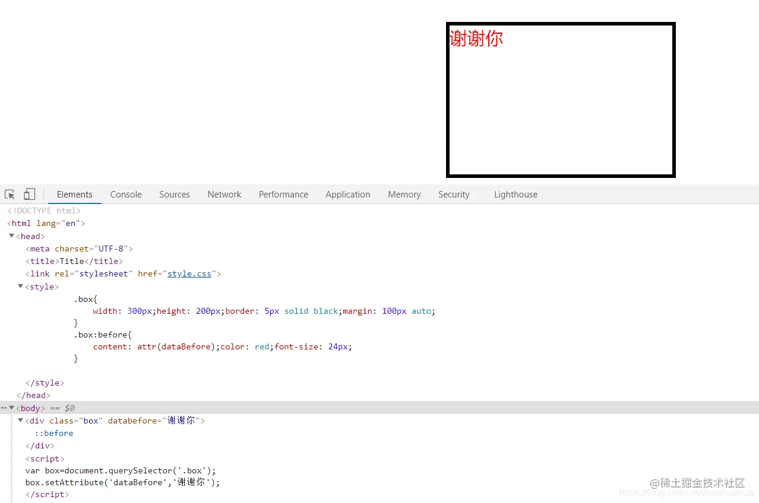Viewport: 759px width, 503px height.
Task: Select the ::before pseudo-element row
Action: pos(54,433)
